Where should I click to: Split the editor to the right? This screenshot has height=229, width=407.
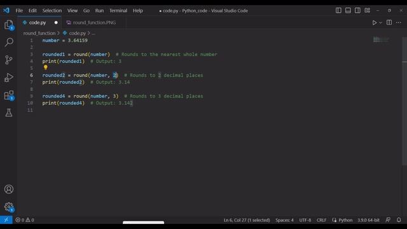(x=389, y=23)
